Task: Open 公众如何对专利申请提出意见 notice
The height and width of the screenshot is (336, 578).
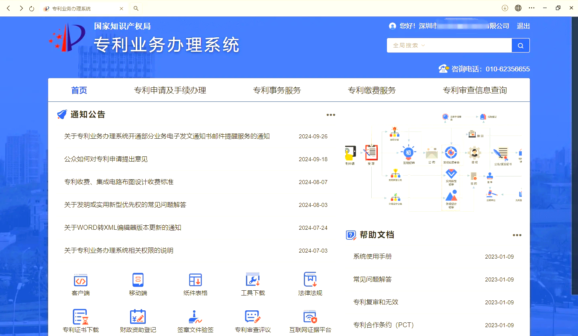Action: tap(106, 159)
